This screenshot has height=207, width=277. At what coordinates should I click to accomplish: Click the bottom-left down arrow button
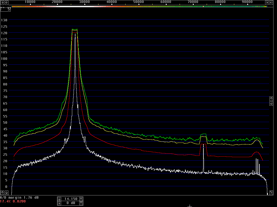(x=6, y=192)
